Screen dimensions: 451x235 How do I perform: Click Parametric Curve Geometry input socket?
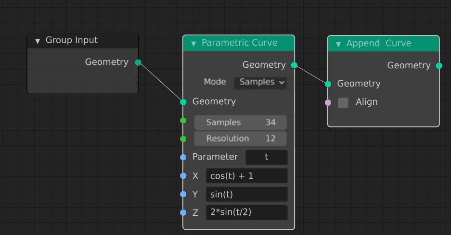(183, 102)
